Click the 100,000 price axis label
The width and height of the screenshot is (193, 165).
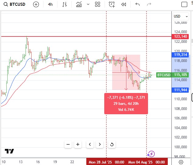(x=181, y=147)
